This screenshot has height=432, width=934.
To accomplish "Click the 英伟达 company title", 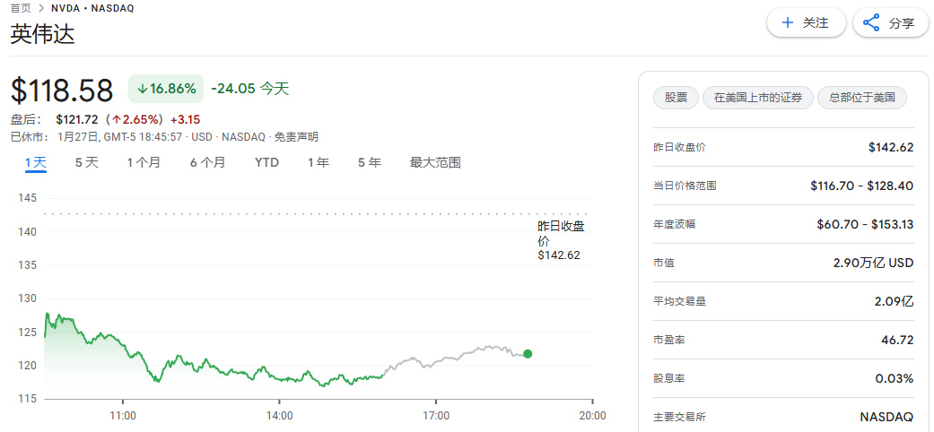I will click(43, 35).
